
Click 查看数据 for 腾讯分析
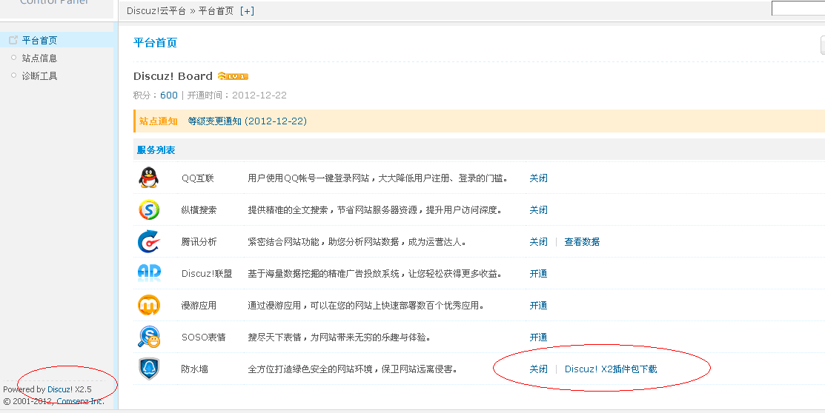tap(582, 242)
